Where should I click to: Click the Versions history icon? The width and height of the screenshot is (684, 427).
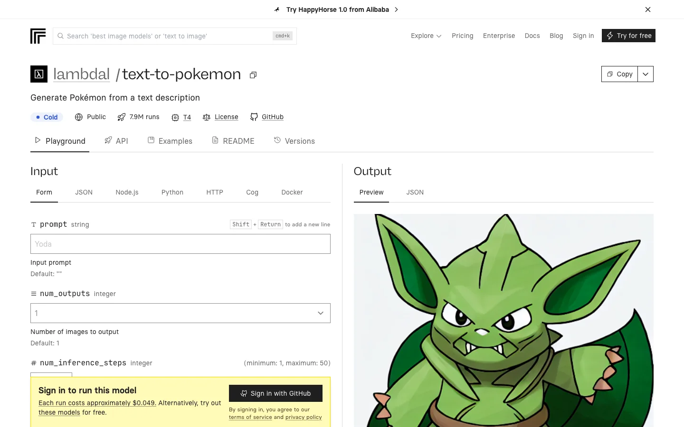coord(277,140)
